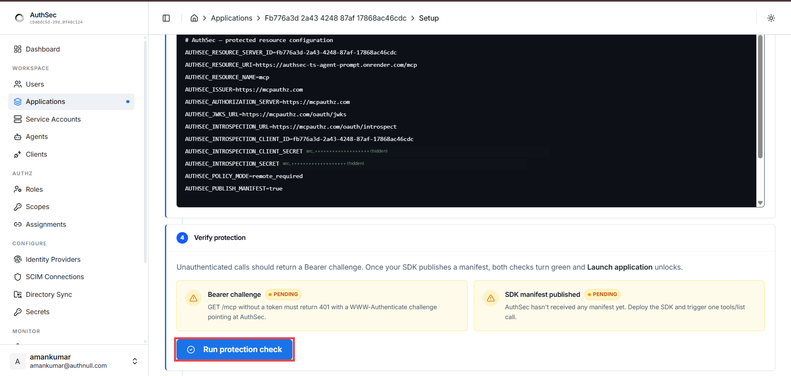Click the amankumar avatar letter A

[17, 361]
